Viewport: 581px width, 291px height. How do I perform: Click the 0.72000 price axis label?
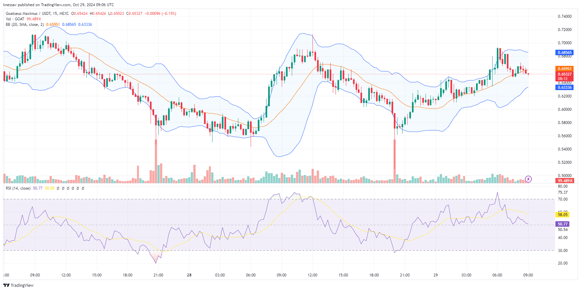click(564, 30)
